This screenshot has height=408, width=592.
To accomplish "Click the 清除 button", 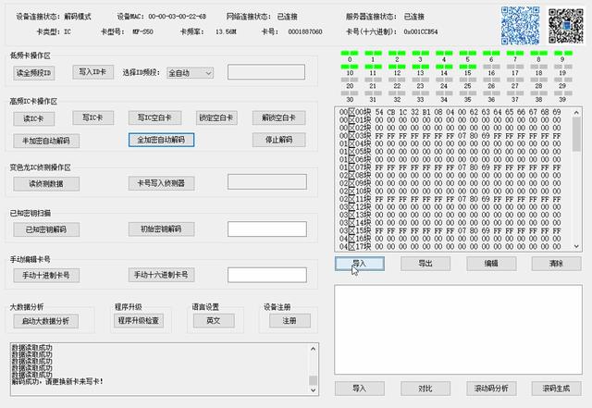I will (x=557, y=264).
